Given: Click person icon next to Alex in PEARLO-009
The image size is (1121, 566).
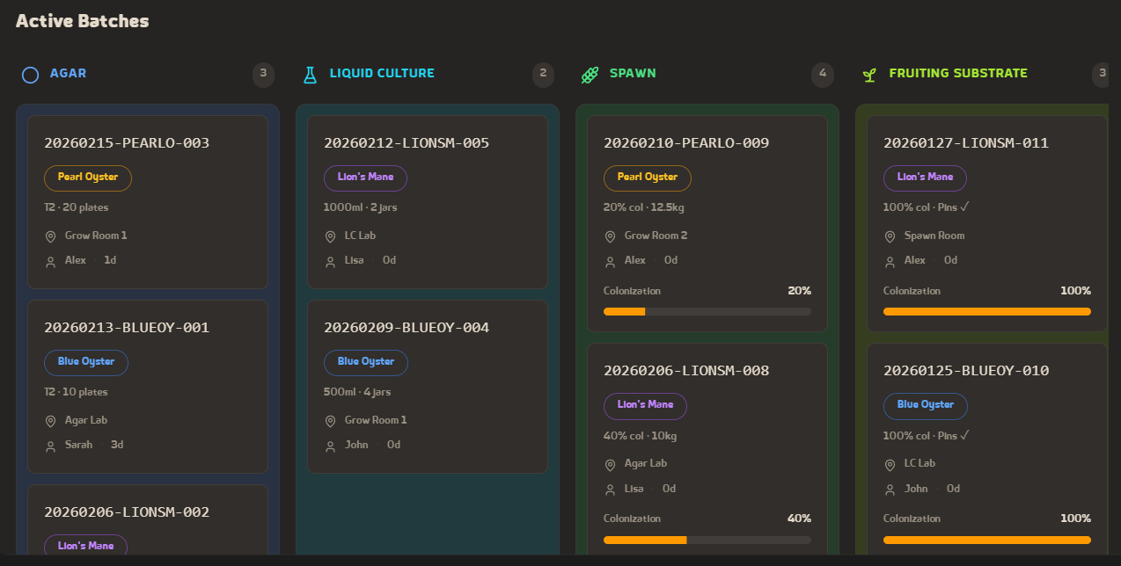Looking at the screenshot, I should [610, 261].
